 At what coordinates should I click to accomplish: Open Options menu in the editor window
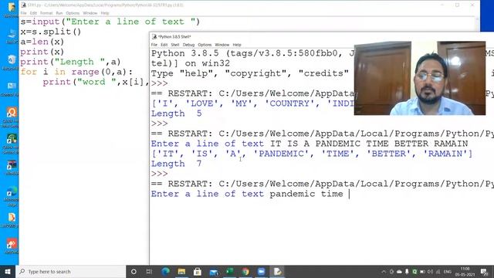pyautogui.click(x=73, y=13)
